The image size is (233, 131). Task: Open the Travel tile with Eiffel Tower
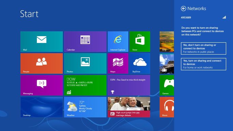pyautogui.click(x=167, y=63)
